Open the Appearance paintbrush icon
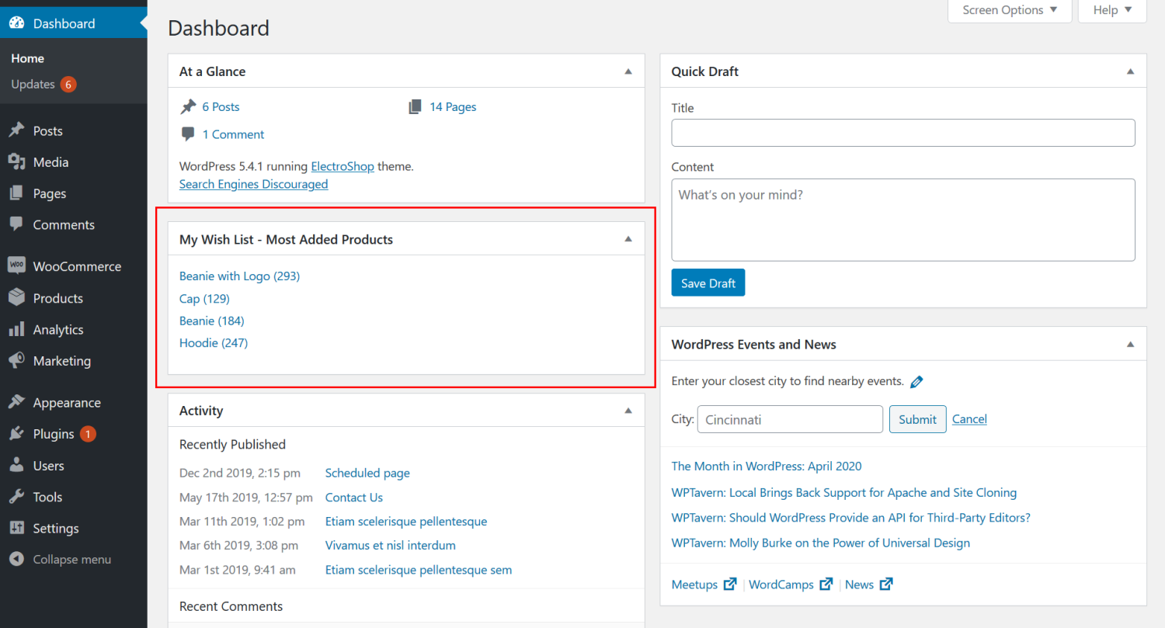Image resolution: width=1165 pixels, height=628 pixels. pyautogui.click(x=18, y=402)
